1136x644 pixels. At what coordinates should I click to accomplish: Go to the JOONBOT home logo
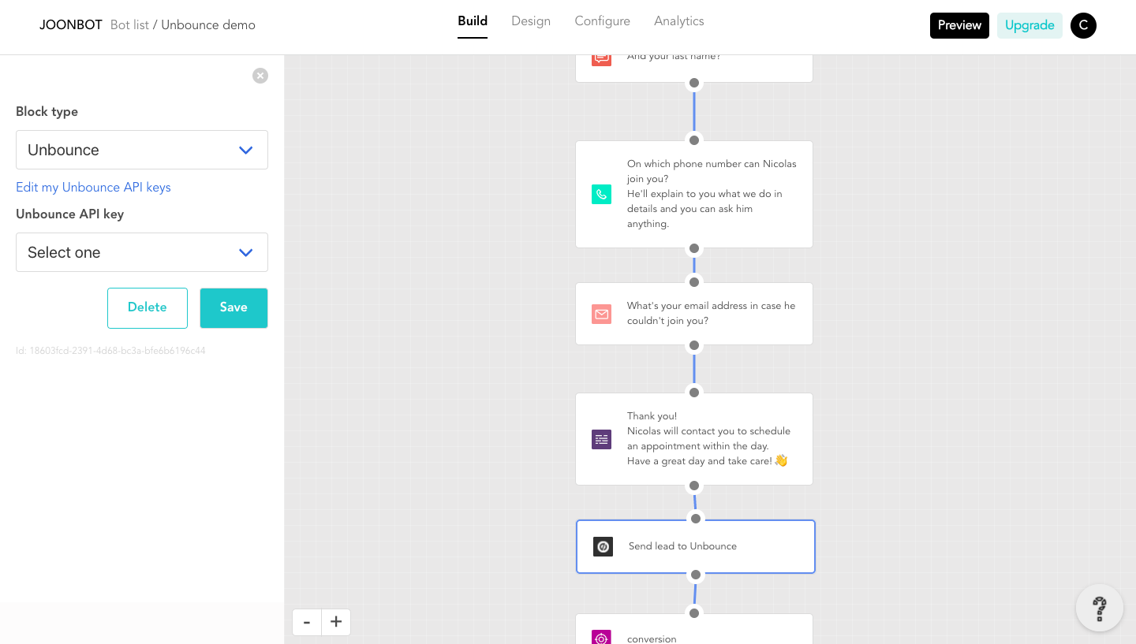click(71, 25)
